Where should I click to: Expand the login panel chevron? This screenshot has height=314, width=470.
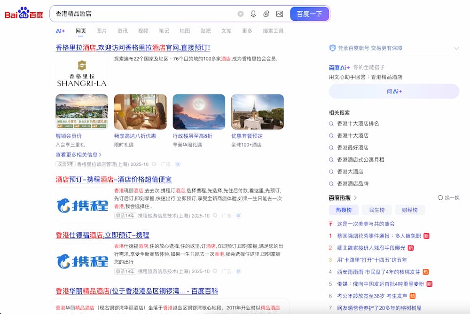[x=456, y=48]
